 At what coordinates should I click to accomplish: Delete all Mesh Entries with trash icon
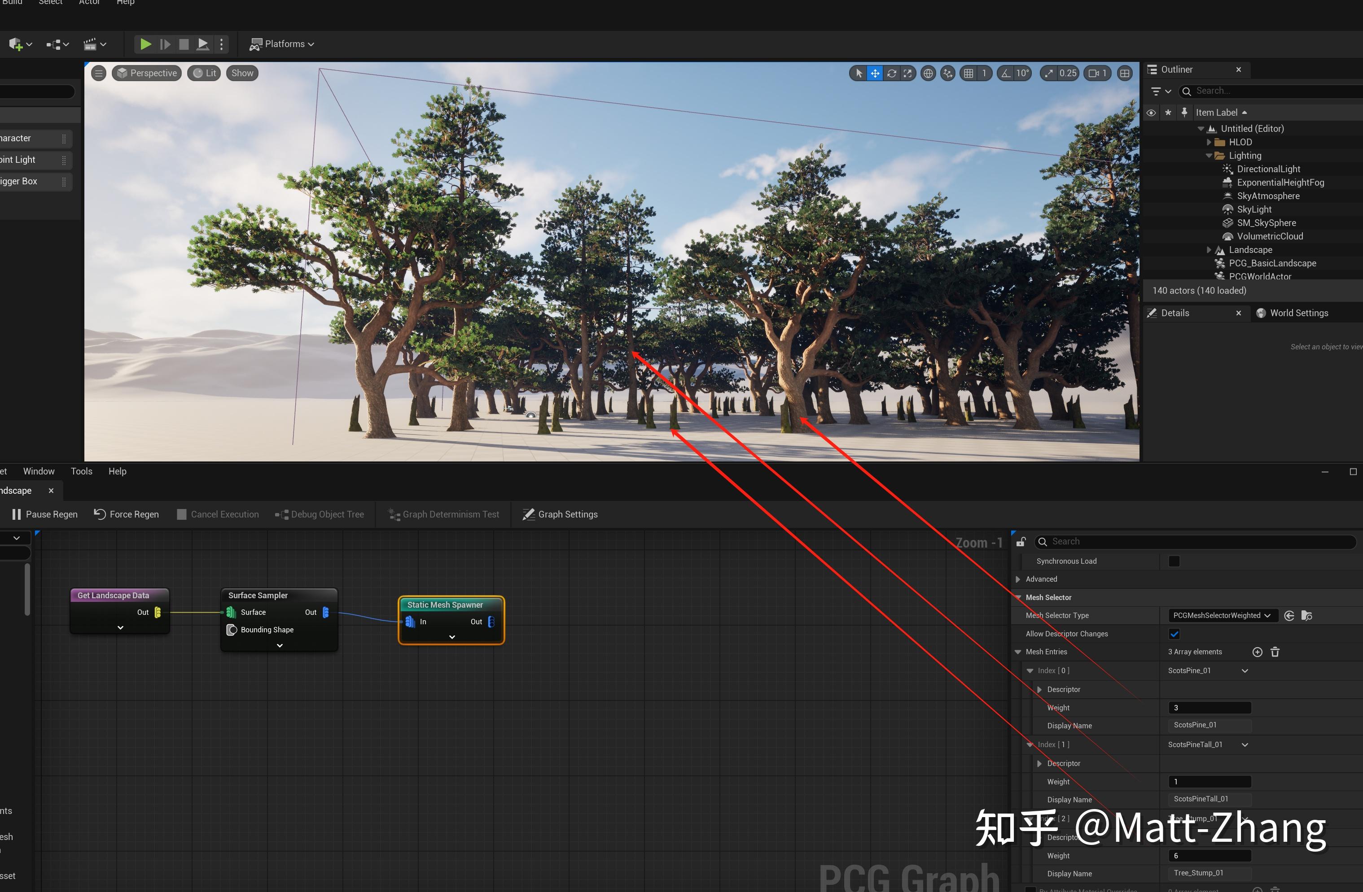click(x=1275, y=652)
